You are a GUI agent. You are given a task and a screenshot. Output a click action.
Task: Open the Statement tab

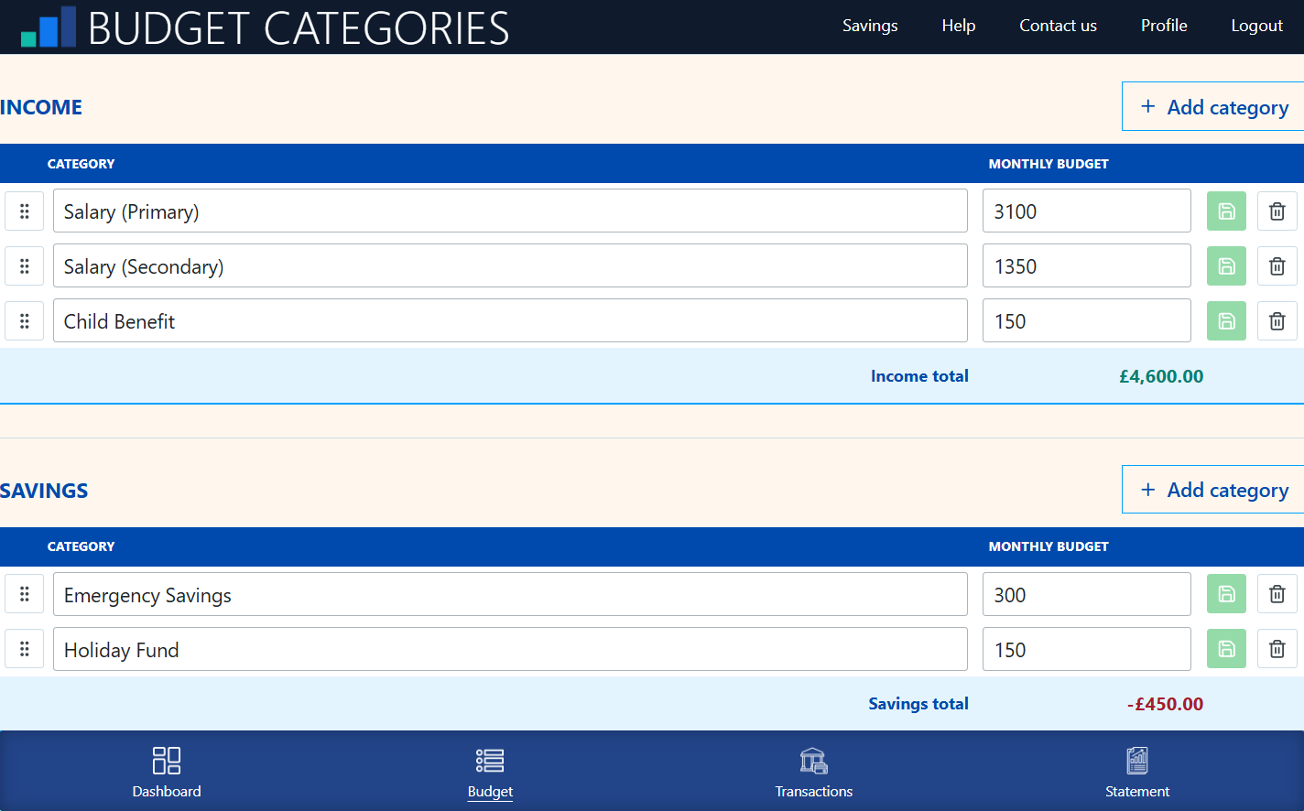tap(1137, 773)
